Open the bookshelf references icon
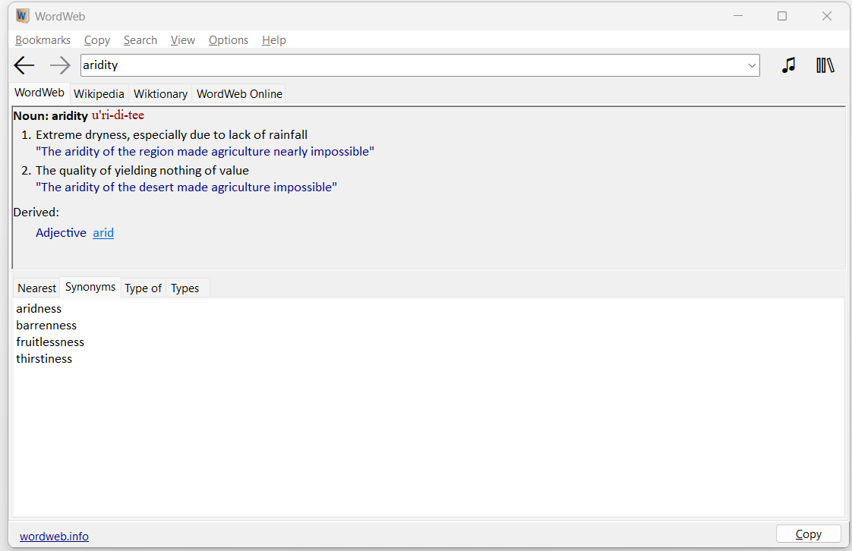The height and width of the screenshot is (551, 852). coord(825,65)
